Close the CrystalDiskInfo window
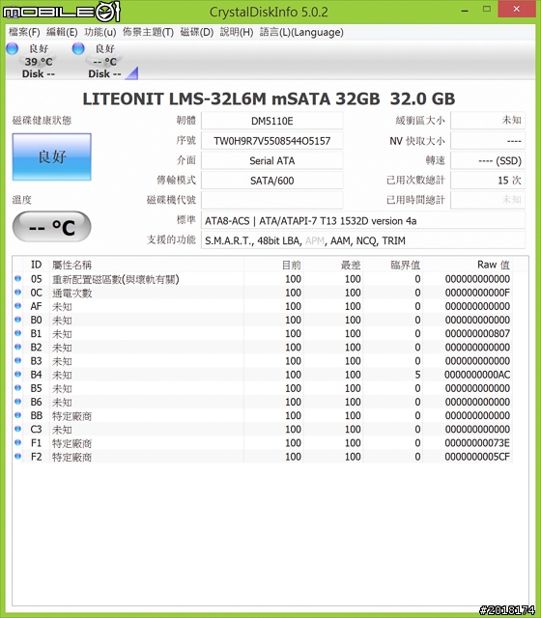 (x=517, y=9)
